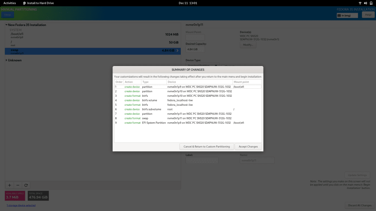Select row 7 create device partition nvme0n1p11

pos(188,114)
